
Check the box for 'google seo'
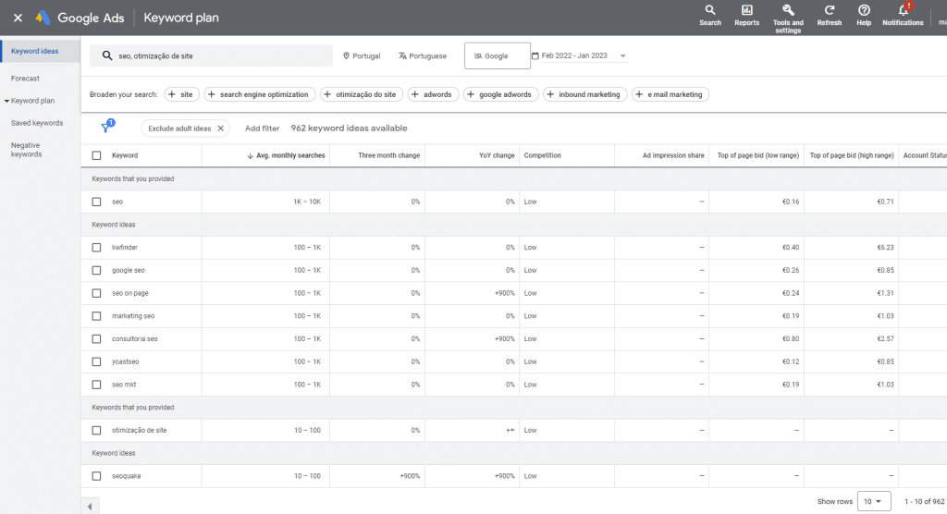pyautogui.click(x=96, y=271)
